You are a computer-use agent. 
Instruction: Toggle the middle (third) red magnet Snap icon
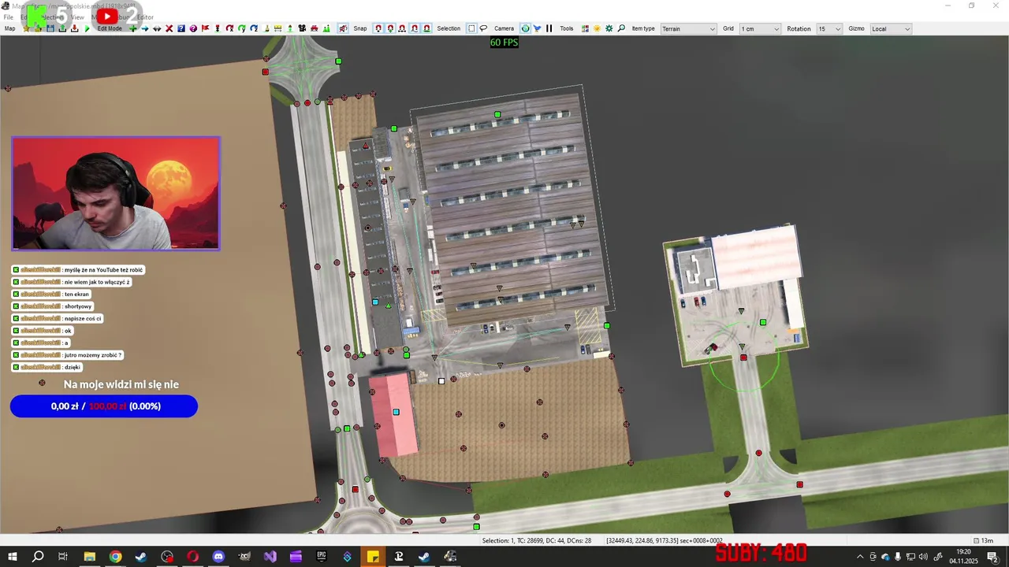click(x=402, y=28)
